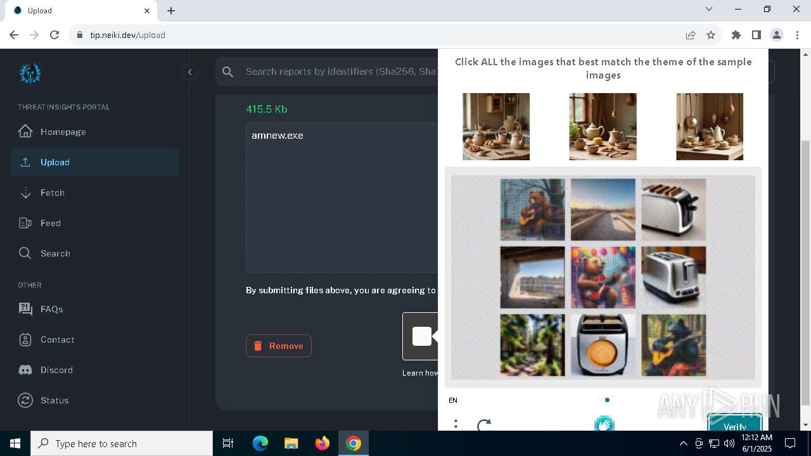
Task: Select the Upload sidebar entry
Action: point(95,162)
